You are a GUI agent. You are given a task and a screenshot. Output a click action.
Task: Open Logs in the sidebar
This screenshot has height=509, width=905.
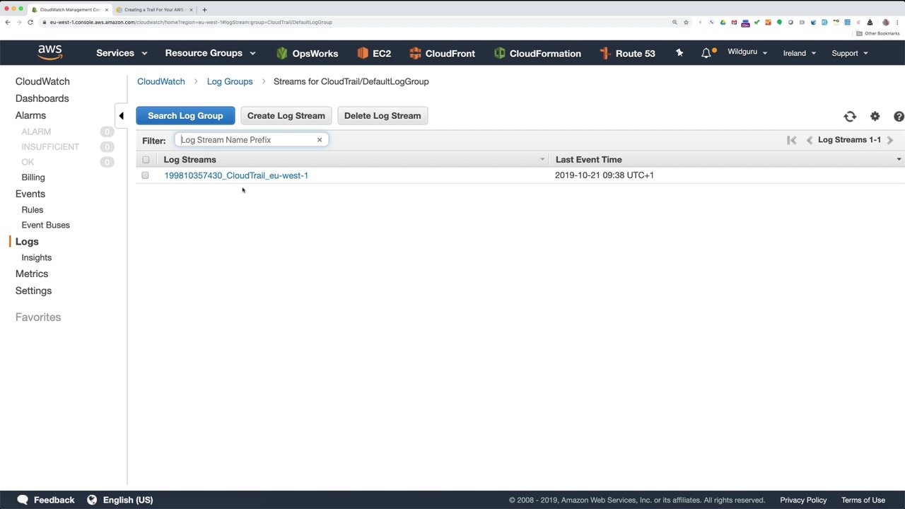pyautogui.click(x=27, y=242)
